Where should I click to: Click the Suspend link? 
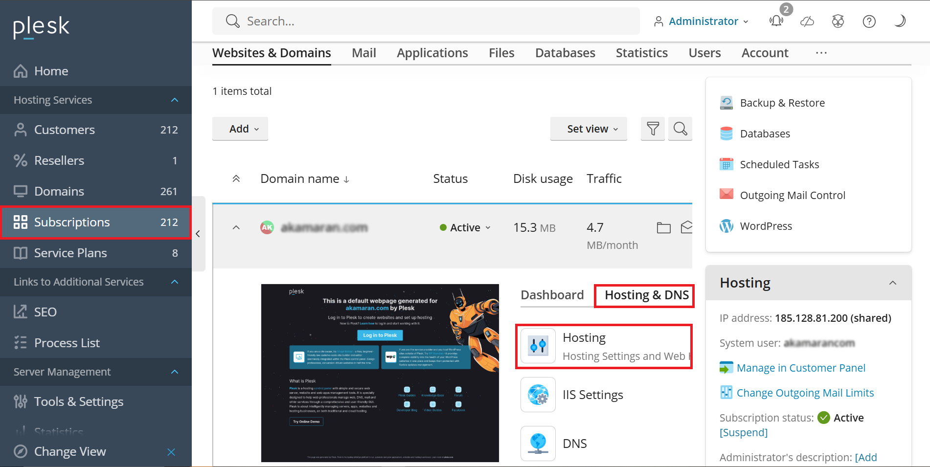pyautogui.click(x=744, y=432)
